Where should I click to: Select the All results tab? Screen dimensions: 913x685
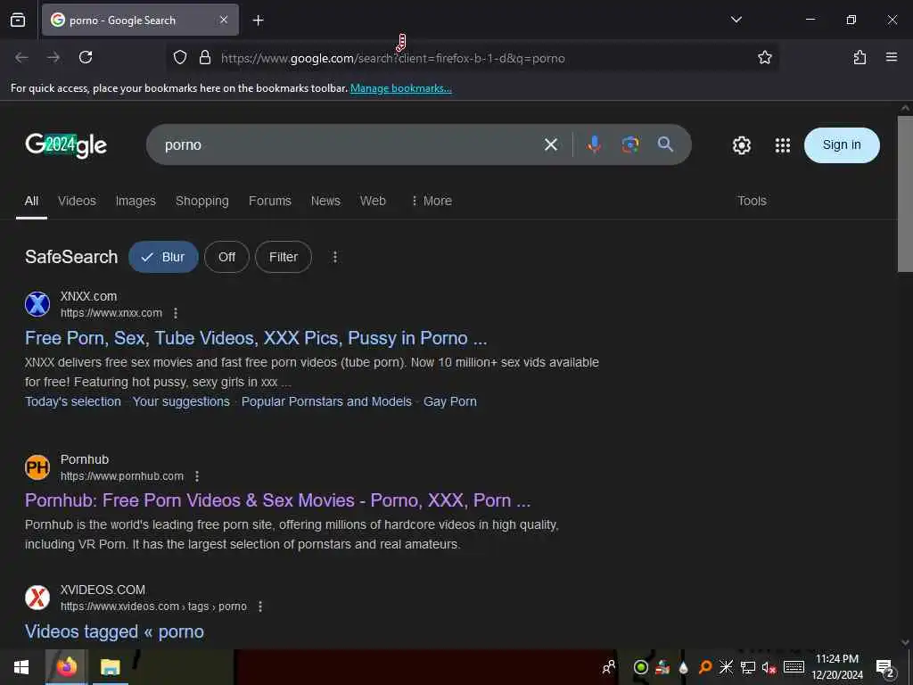pos(31,201)
